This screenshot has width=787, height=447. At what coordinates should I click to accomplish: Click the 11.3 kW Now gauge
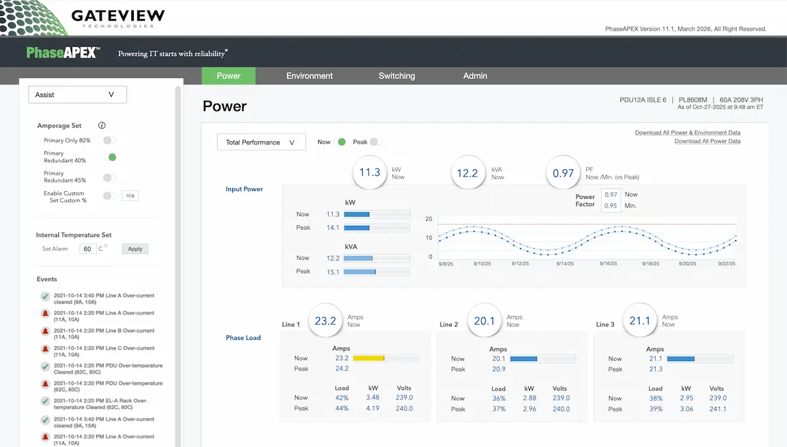tap(370, 173)
